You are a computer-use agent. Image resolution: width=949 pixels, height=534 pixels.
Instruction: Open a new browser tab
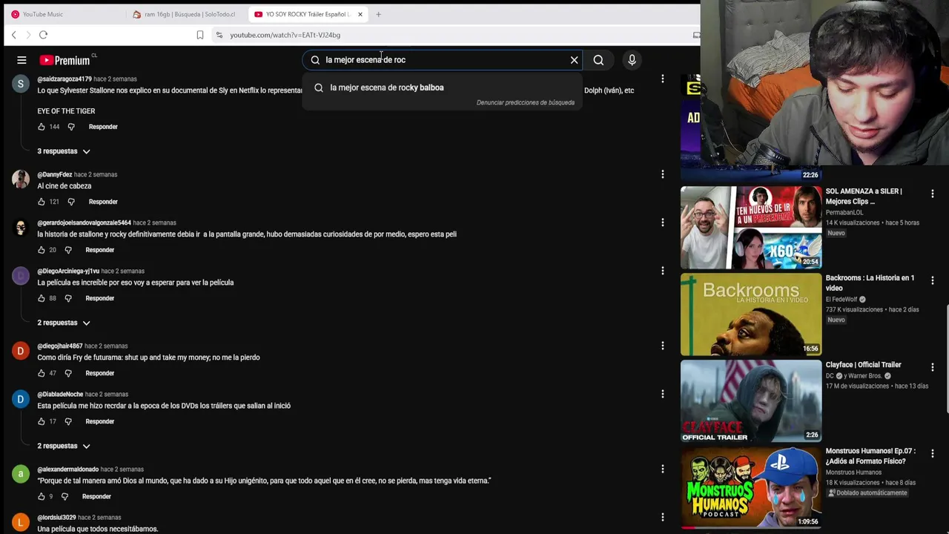point(378,14)
